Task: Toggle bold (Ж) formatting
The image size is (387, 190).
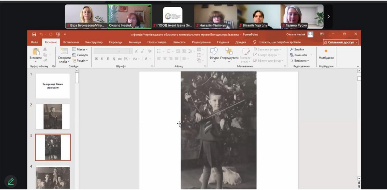Action: click(96, 59)
